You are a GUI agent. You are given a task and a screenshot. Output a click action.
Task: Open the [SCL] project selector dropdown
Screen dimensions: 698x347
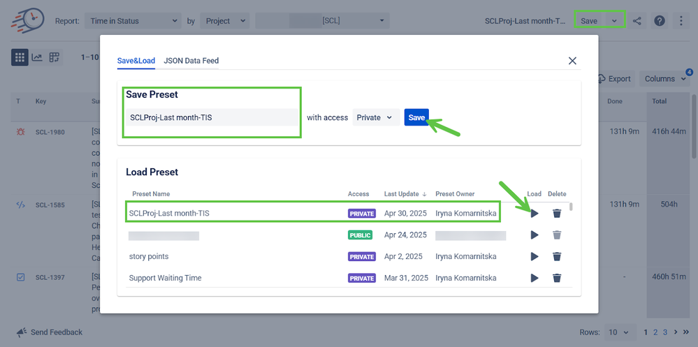pyautogui.click(x=322, y=21)
